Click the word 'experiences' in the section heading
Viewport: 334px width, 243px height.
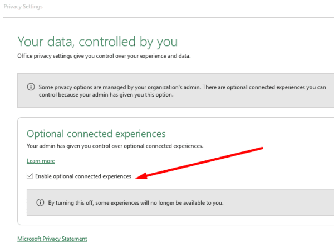[141, 134]
